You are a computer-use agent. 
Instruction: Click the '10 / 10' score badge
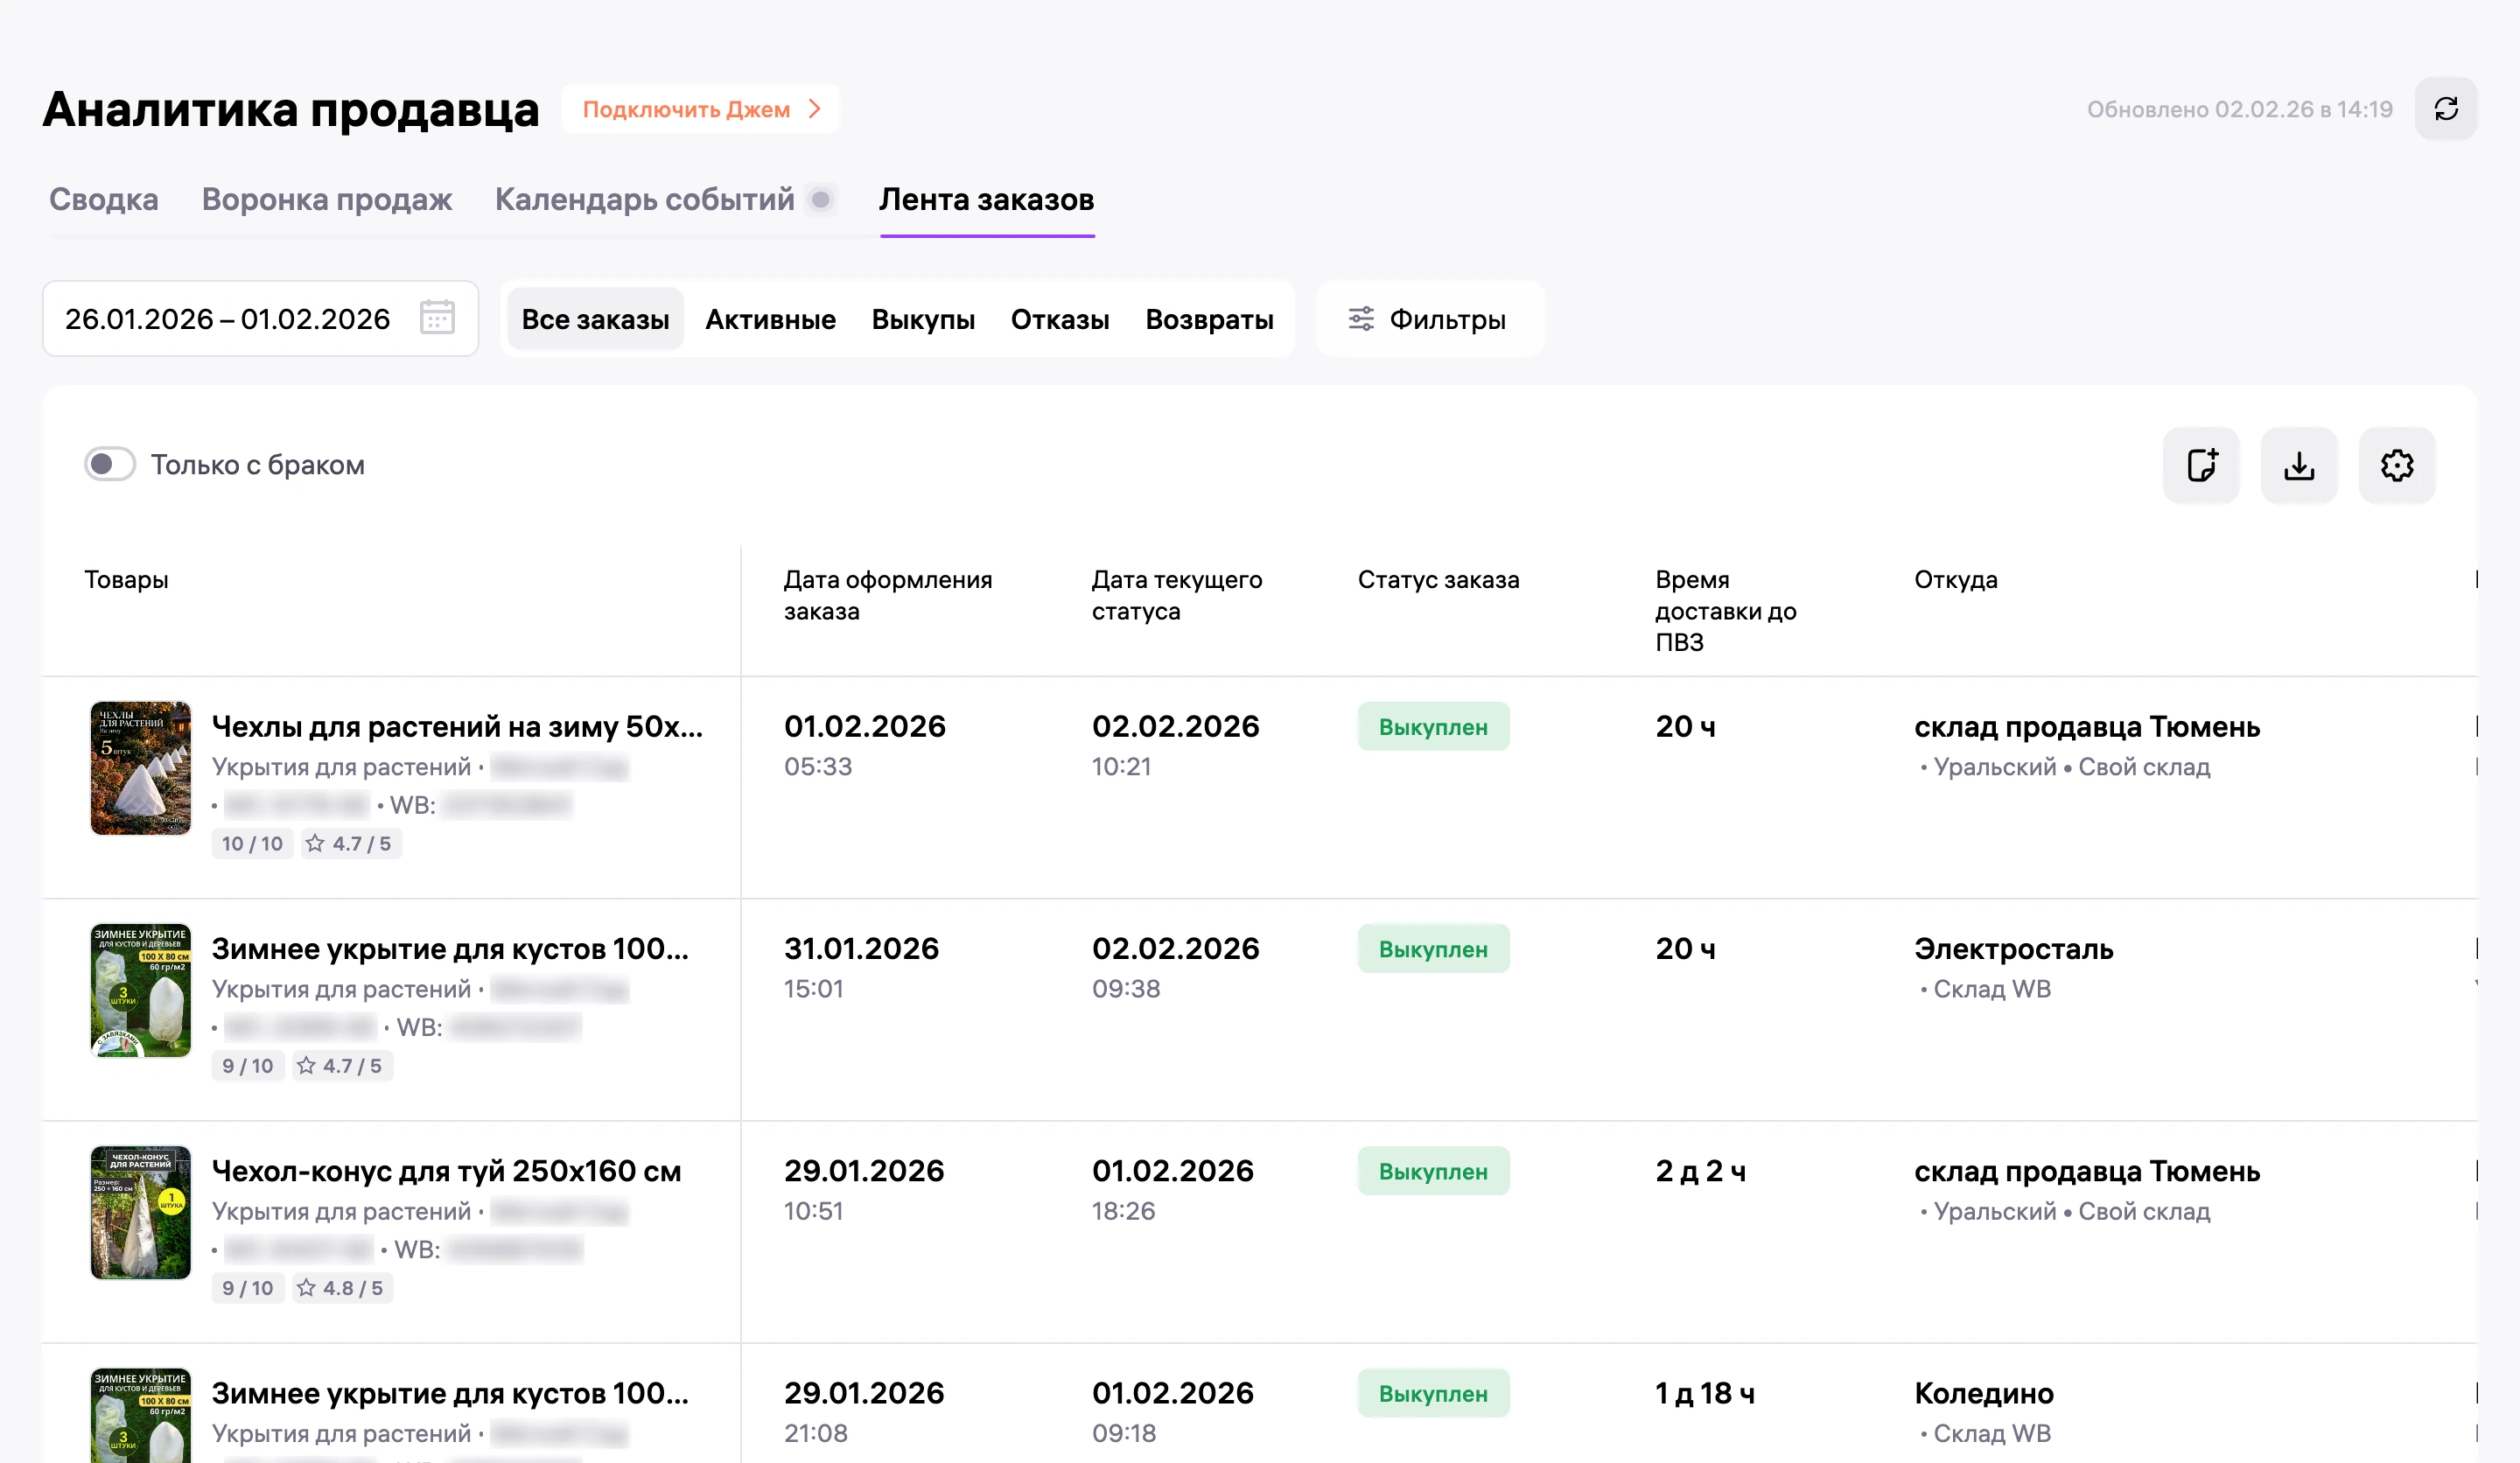252,843
